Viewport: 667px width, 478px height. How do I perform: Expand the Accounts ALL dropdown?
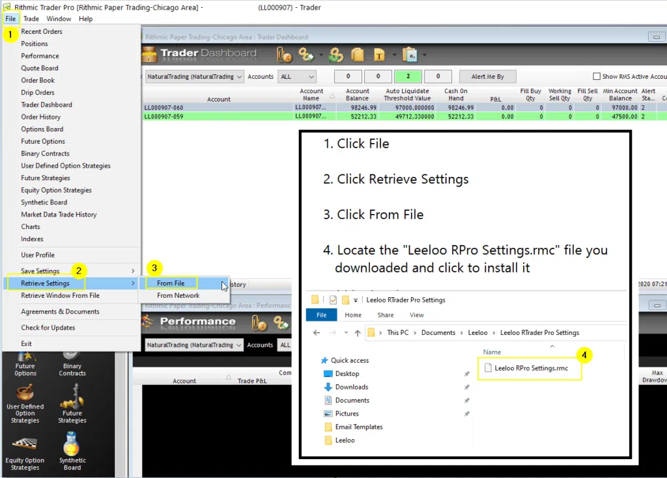pyautogui.click(x=297, y=77)
